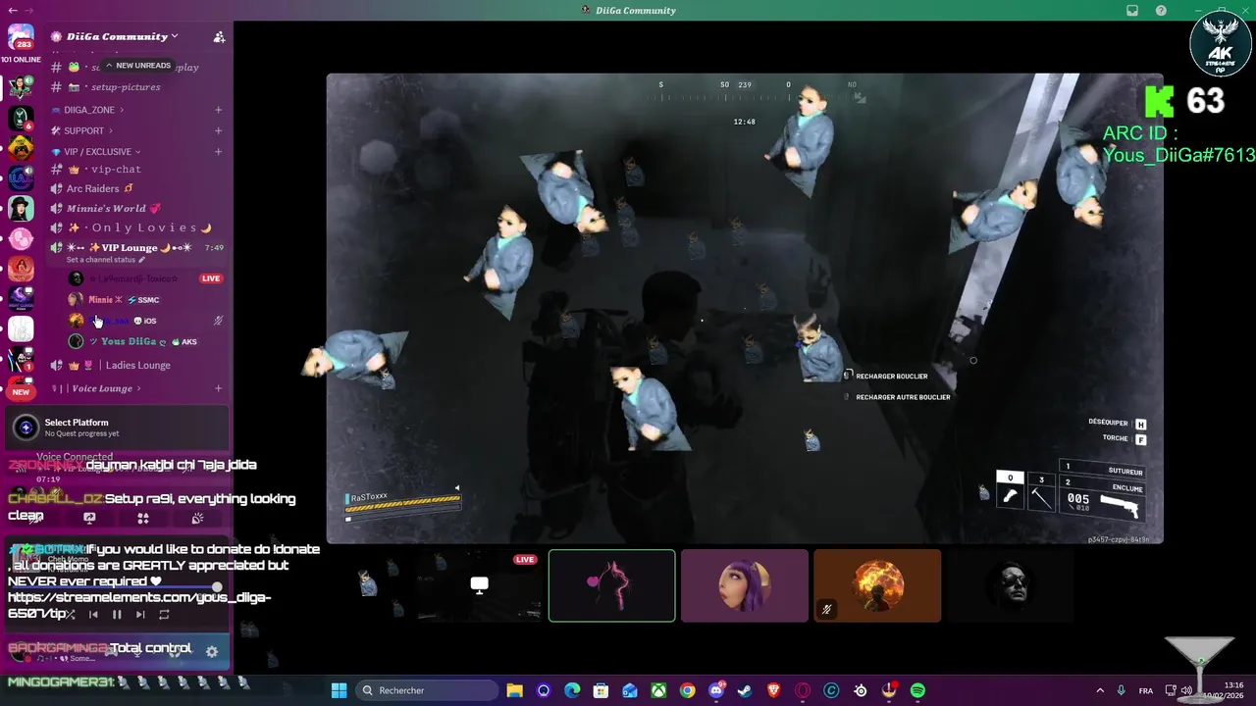Select the sunglasses man participant tile
The height and width of the screenshot is (706, 1256).
pos(1010,585)
